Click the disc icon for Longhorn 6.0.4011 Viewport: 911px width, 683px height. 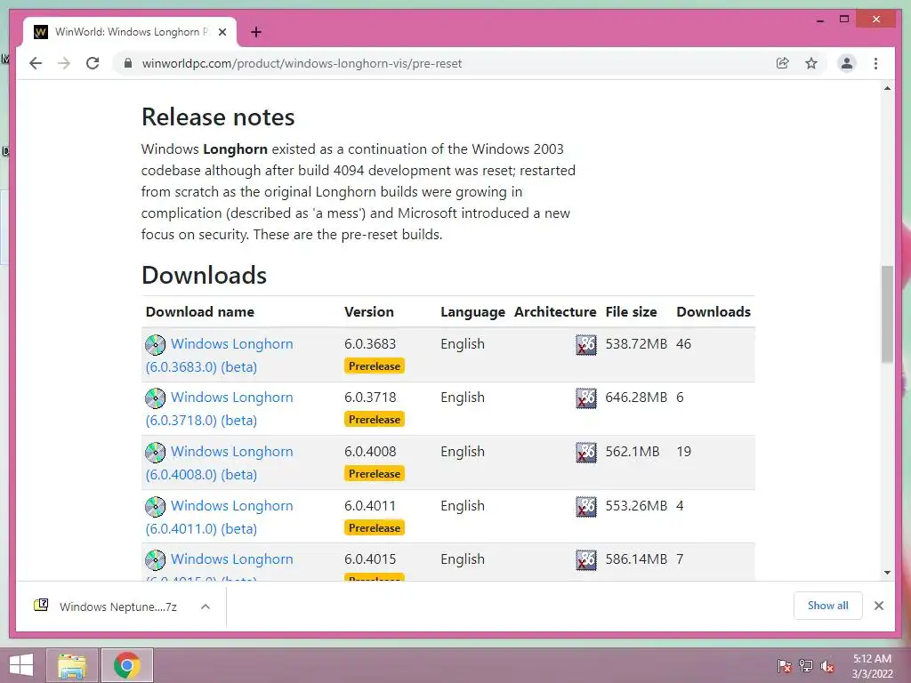click(x=155, y=506)
